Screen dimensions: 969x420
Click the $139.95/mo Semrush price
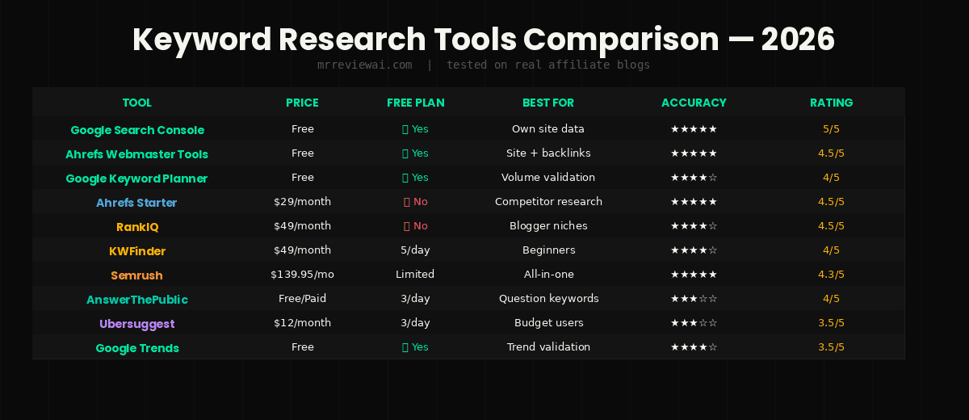click(x=302, y=275)
